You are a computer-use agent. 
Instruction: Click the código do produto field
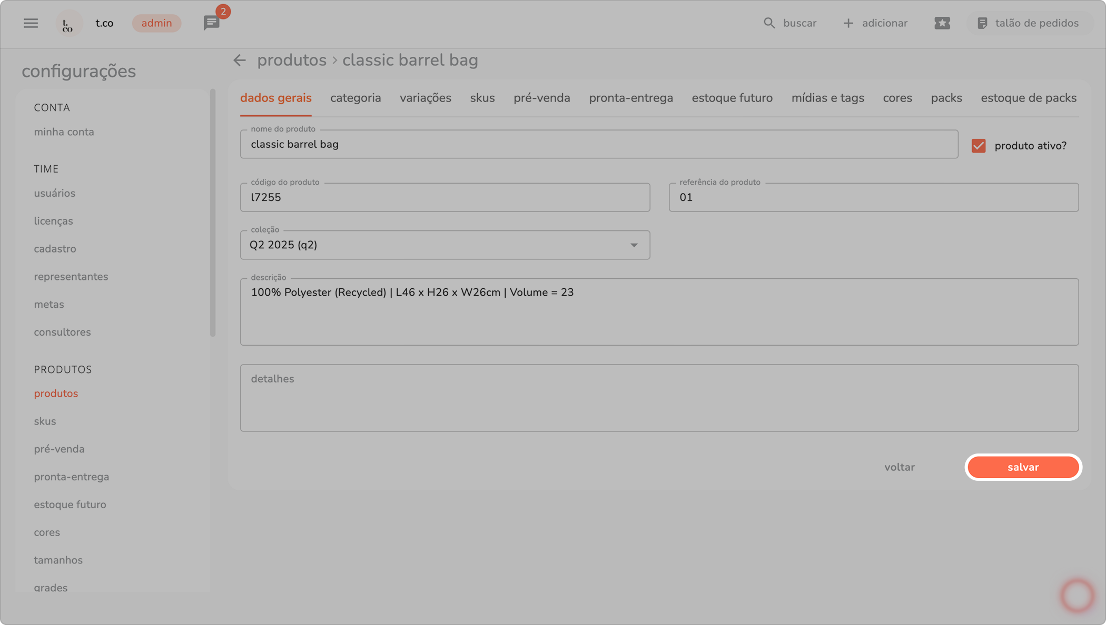pos(445,198)
